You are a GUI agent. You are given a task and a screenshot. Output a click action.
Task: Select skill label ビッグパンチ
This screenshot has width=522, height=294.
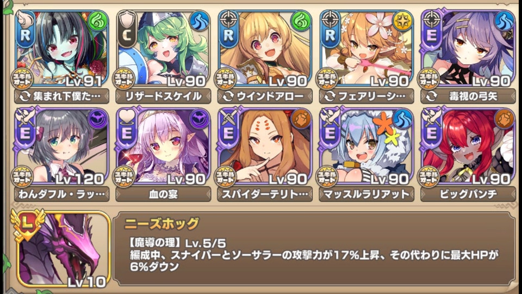pyautogui.click(x=468, y=194)
